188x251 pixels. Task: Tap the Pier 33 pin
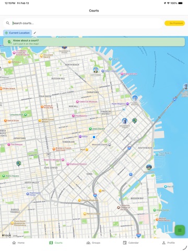[x=110, y=59]
